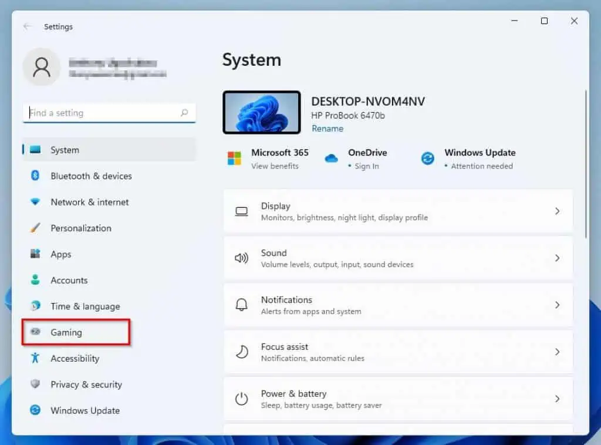Go to Accounts in the sidebar
Screen dimensions: 601x445
69,280
